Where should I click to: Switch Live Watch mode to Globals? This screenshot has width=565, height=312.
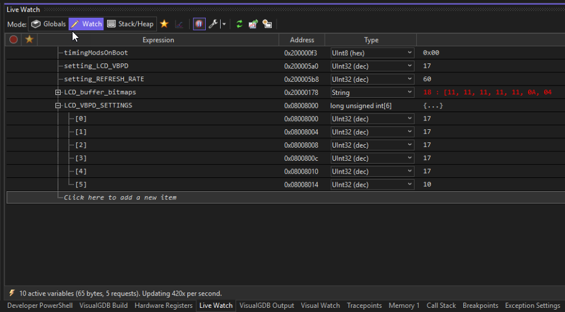pos(48,24)
